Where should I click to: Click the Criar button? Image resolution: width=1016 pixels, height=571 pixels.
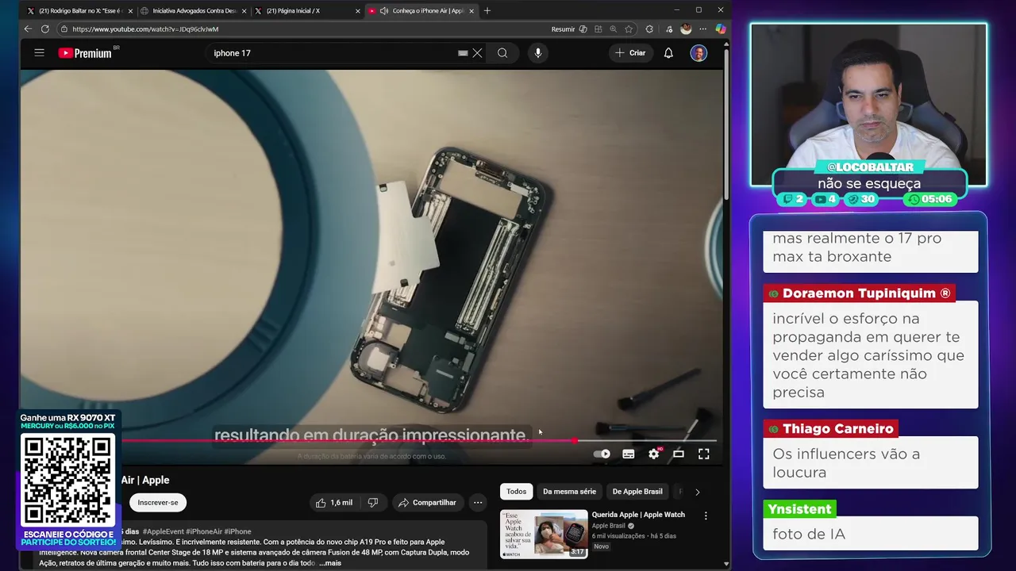click(630, 53)
